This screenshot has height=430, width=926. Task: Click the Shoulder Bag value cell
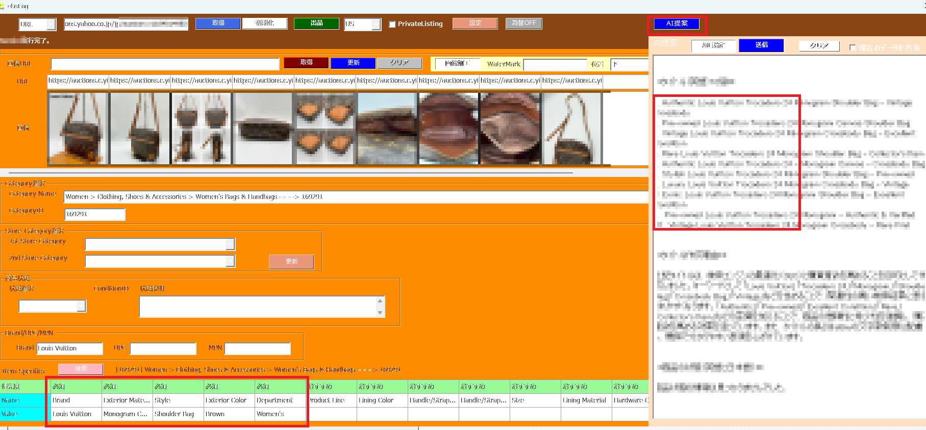178,414
